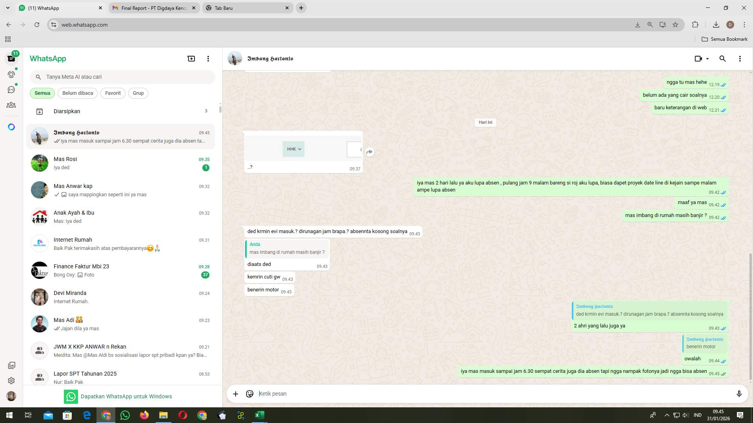Enable the Grup chat filter
This screenshot has width=753, height=423.
[138, 93]
